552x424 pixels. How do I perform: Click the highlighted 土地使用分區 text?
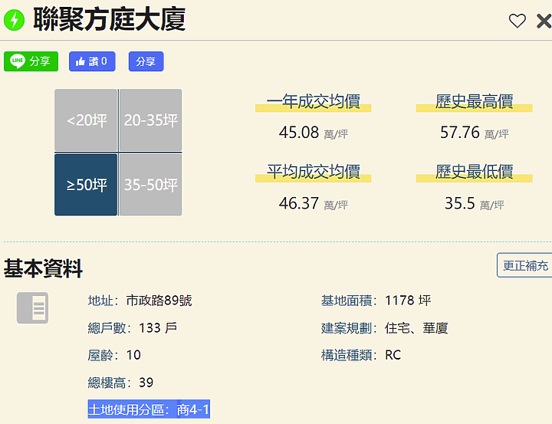(149, 410)
